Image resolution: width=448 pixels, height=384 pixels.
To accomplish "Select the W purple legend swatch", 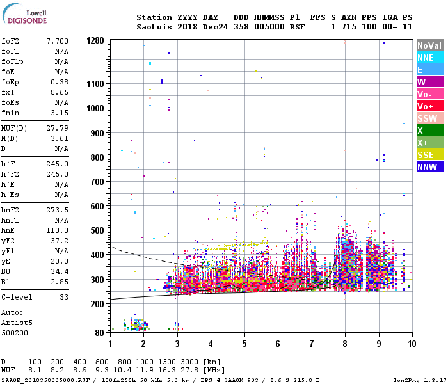I will coord(430,82).
